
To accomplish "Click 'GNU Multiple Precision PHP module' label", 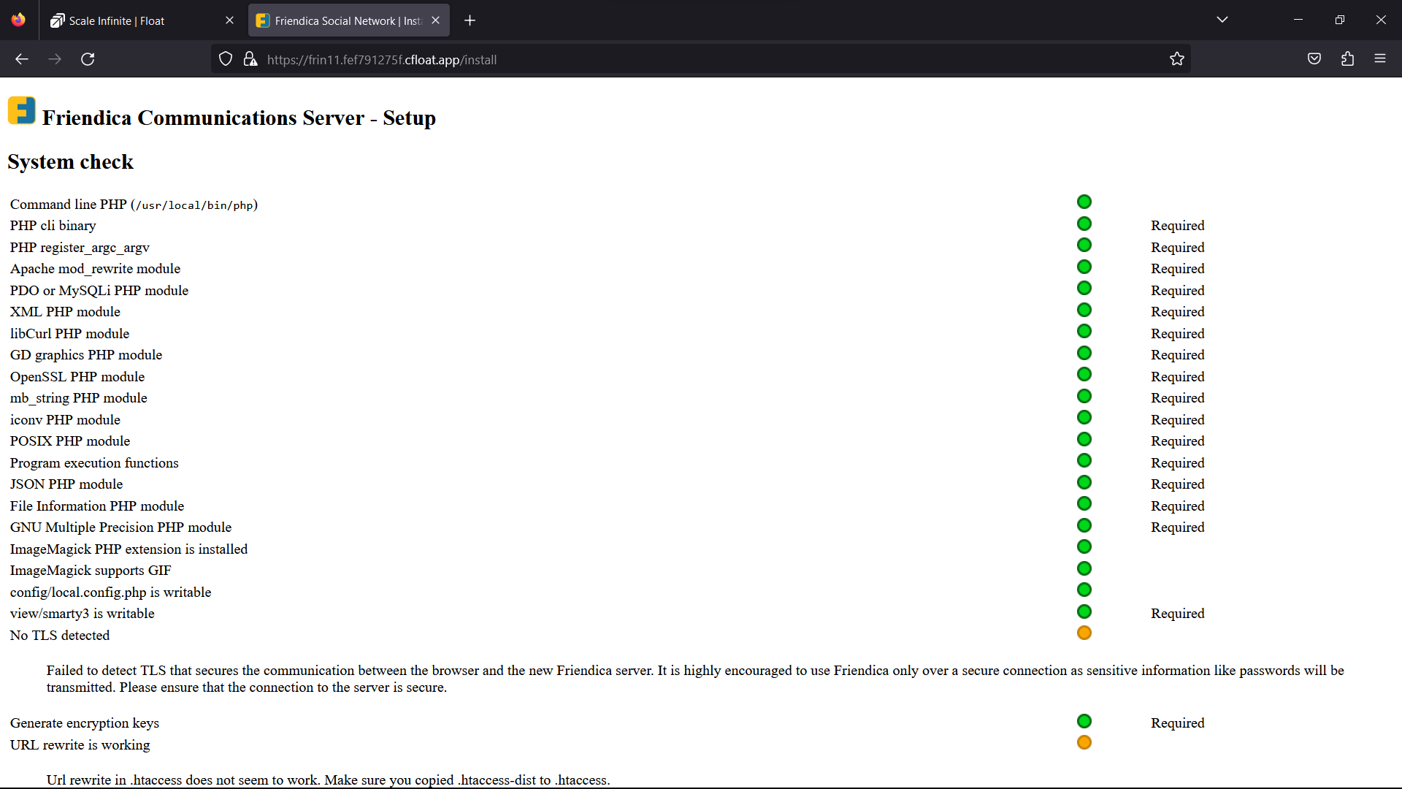I will click(120, 527).
